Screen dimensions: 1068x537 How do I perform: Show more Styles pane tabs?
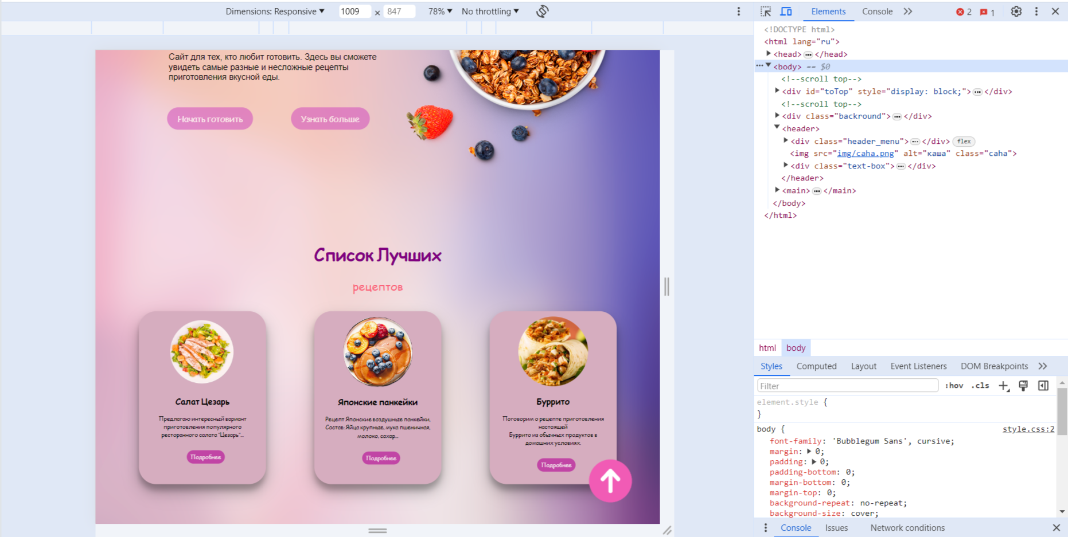coord(1043,366)
